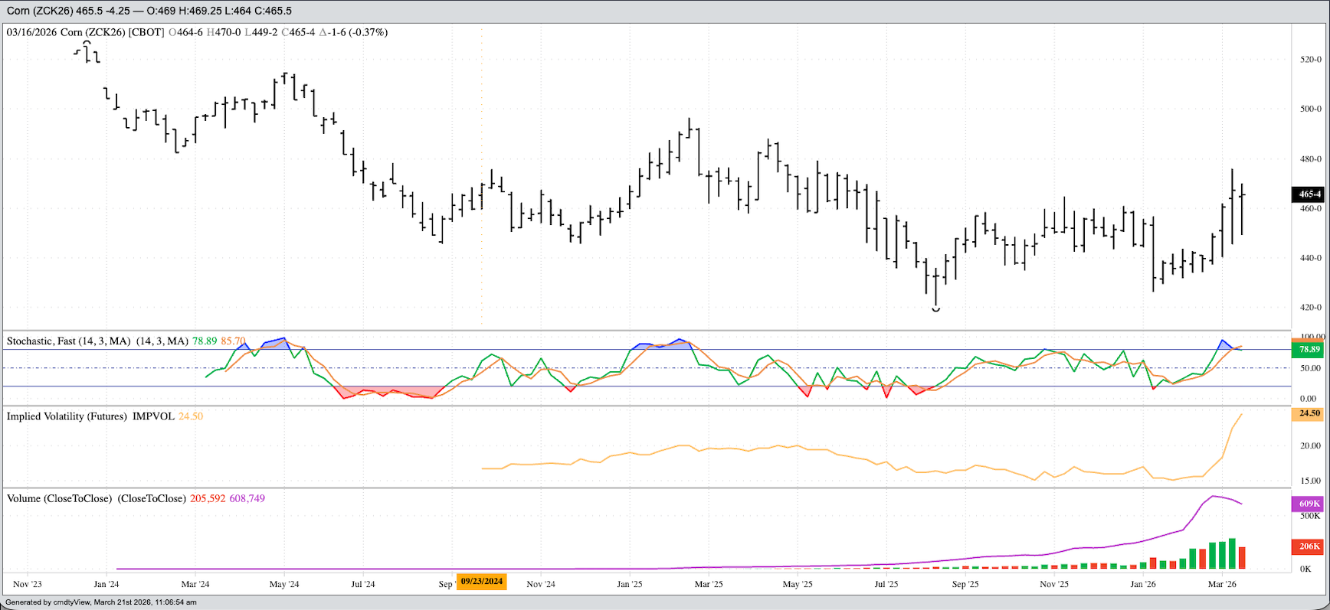This screenshot has width=1330, height=610.
Task: Click the 420-0 price axis label
Action: click(1310, 307)
